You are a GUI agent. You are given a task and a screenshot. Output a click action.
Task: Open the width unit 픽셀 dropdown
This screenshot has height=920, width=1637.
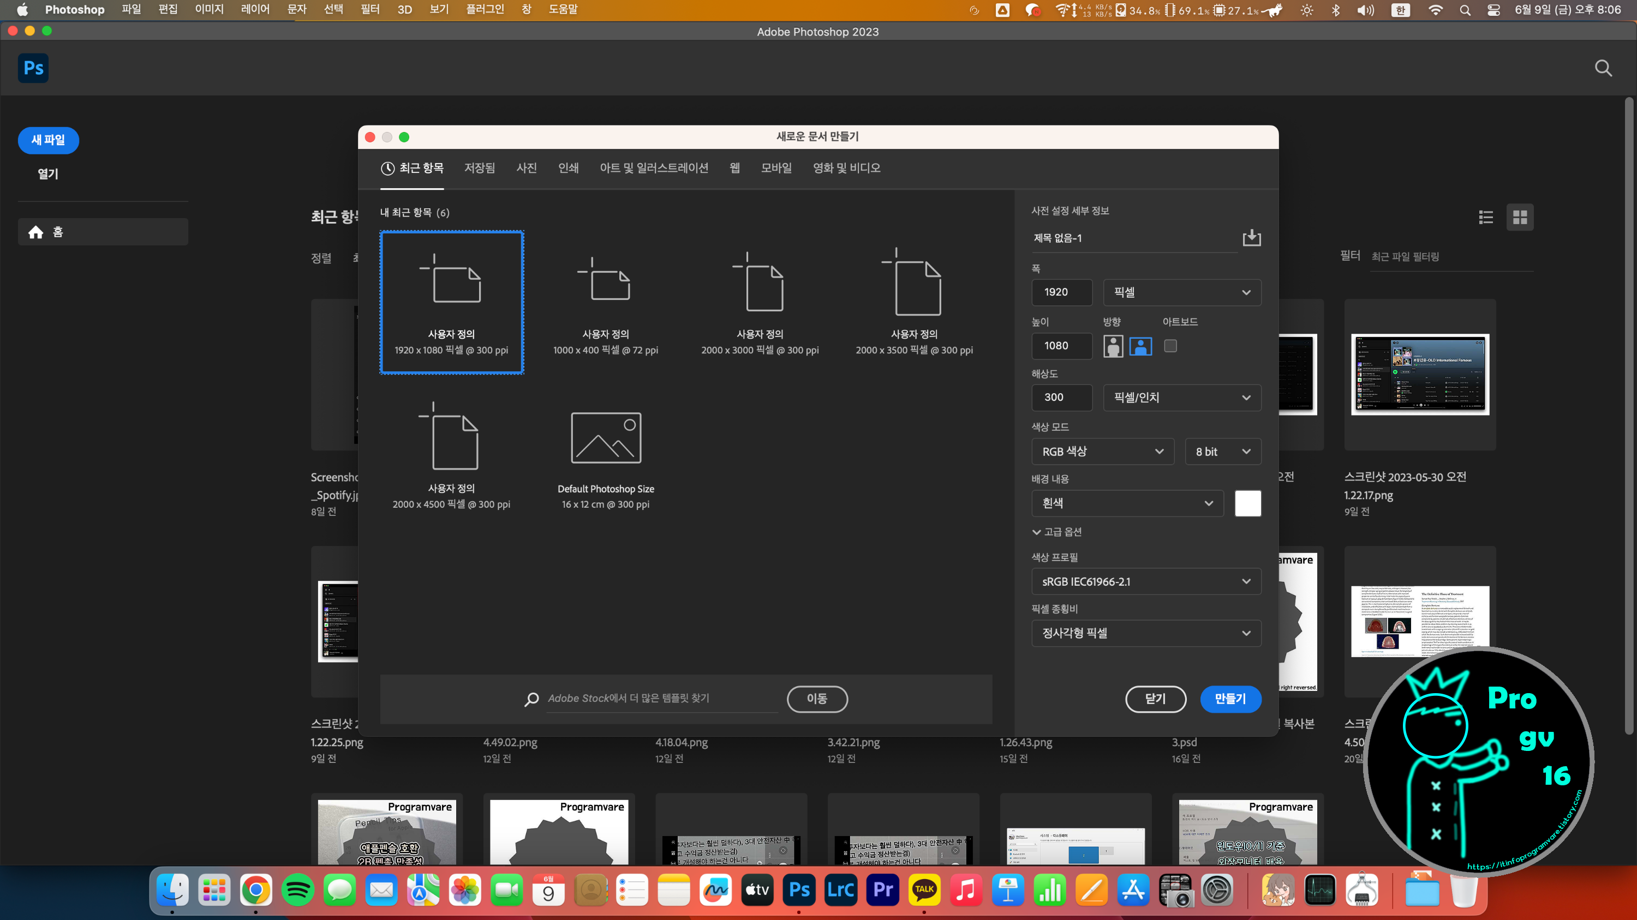pos(1181,292)
